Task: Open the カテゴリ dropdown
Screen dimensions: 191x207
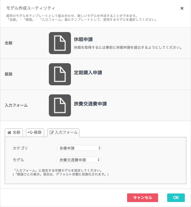Action: [79, 148]
